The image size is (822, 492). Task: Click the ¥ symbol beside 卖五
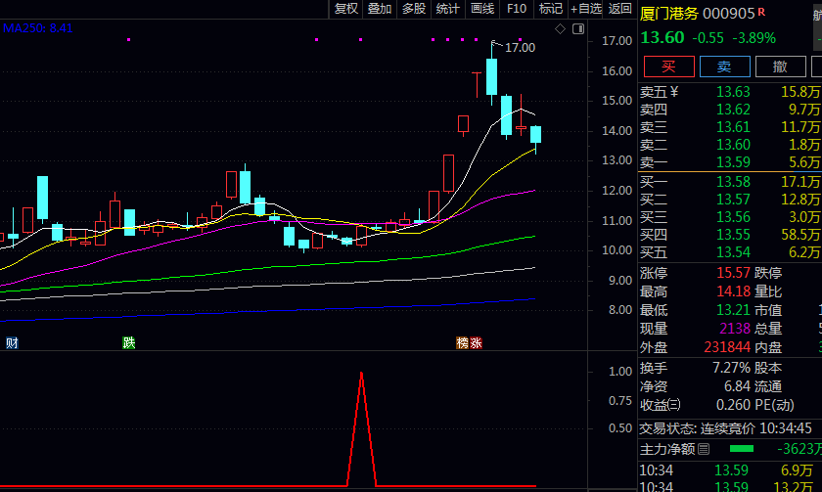(x=673, y=92)
